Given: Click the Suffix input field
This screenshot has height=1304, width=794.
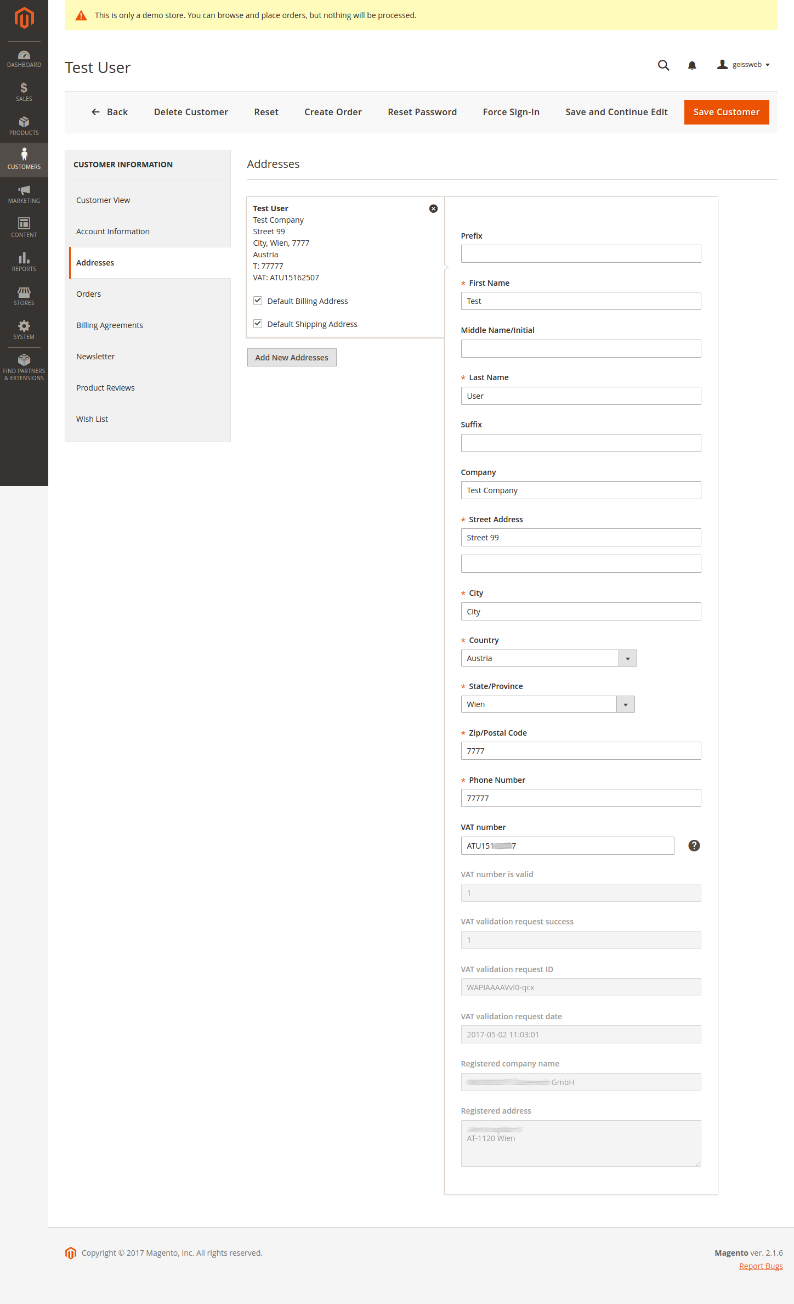Looking at the screenshot, I should pyautogui.click(x=581, y=443).
